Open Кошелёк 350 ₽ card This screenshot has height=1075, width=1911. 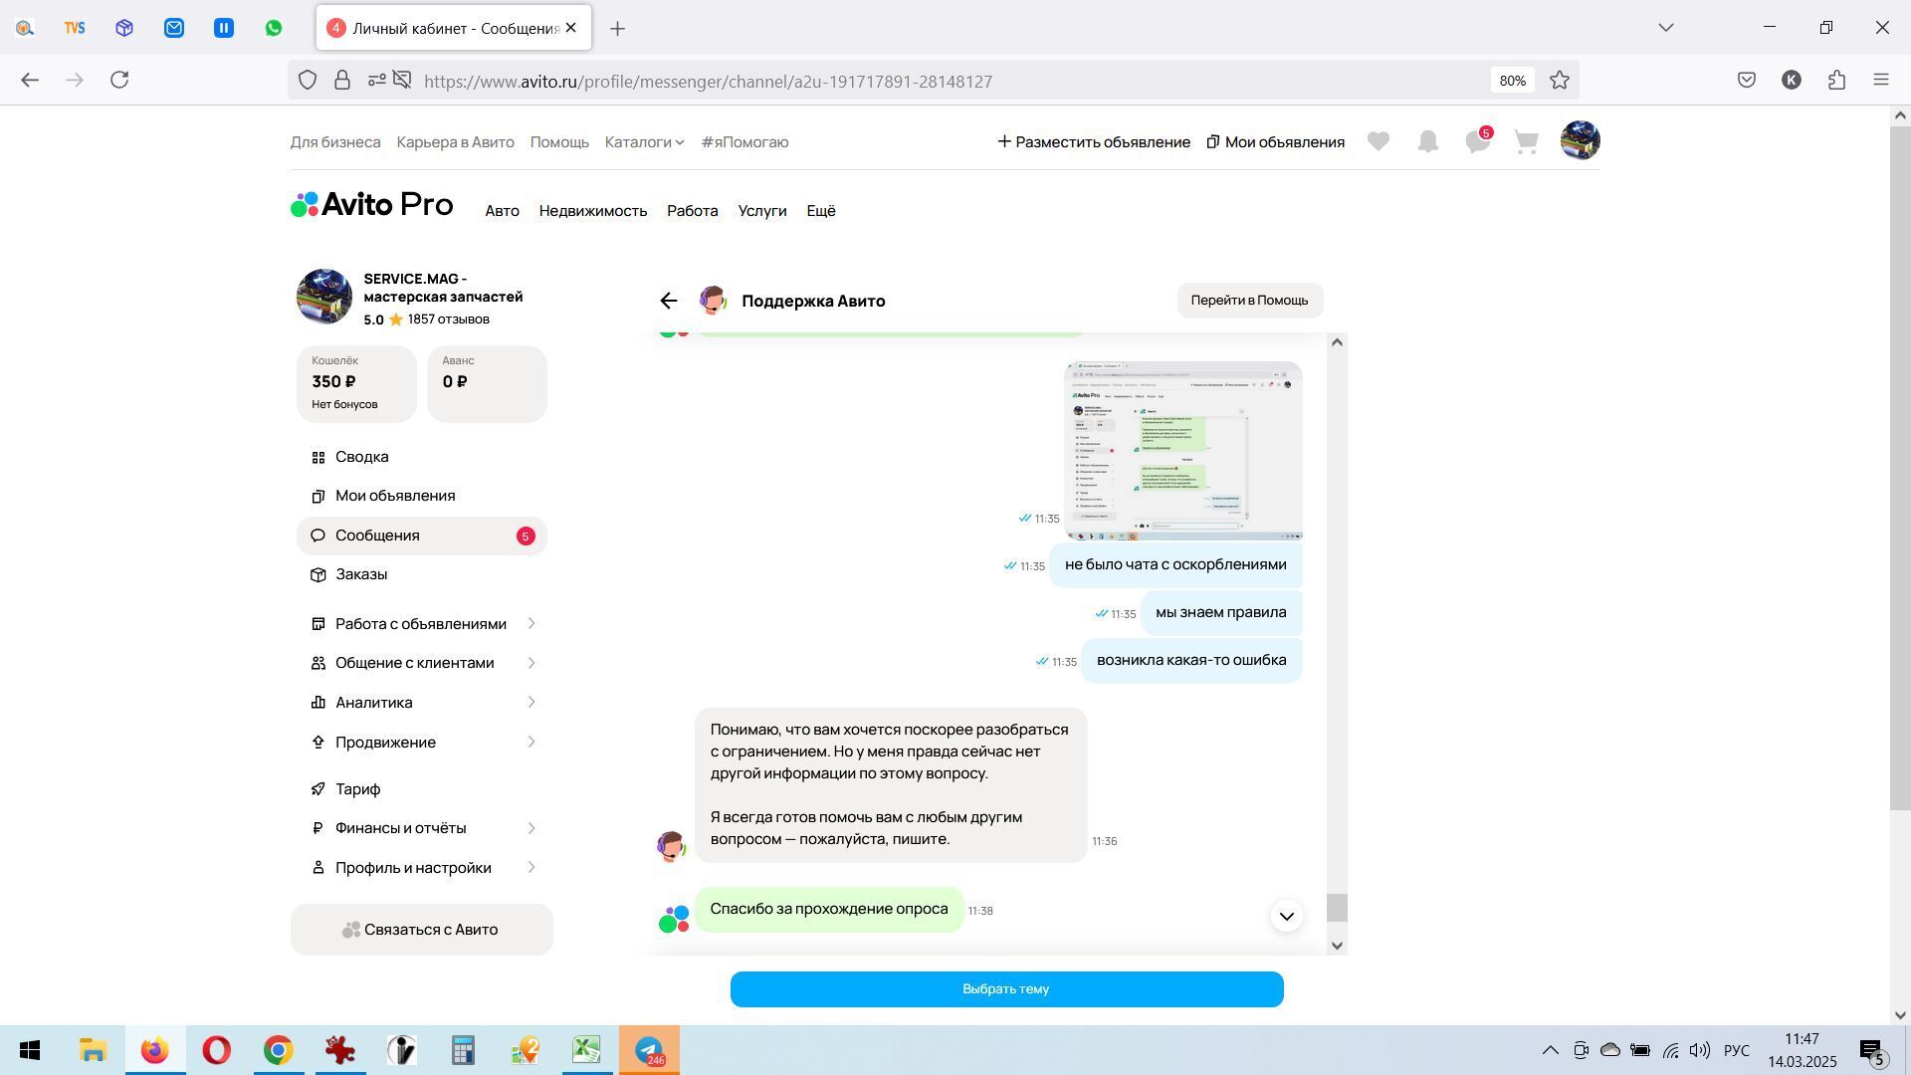(356, 384)
